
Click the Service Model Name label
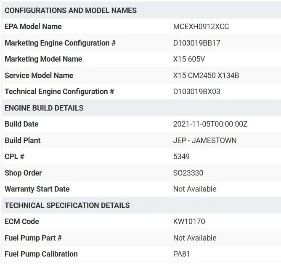click(39, 76)
